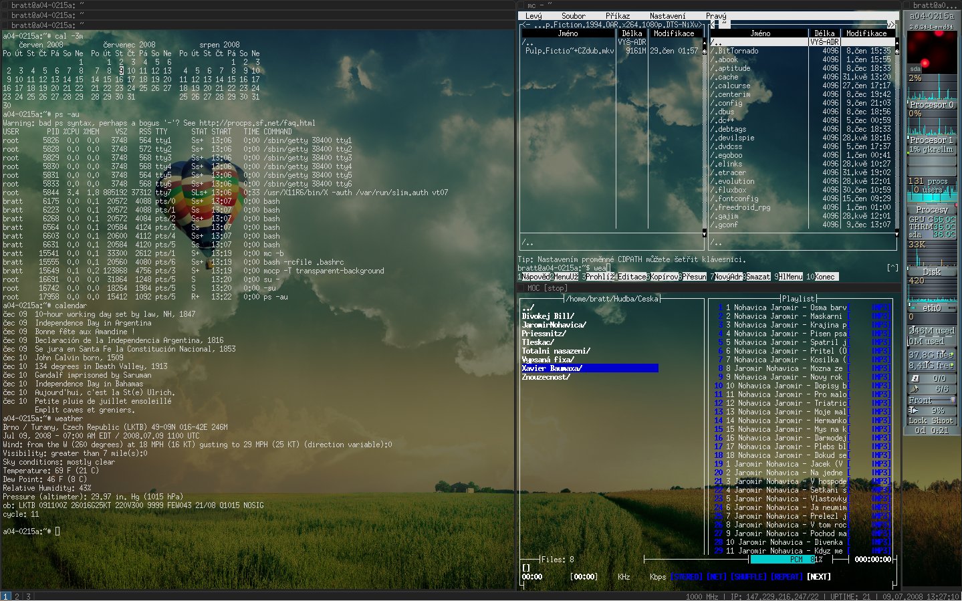Click the Shoot screenshot icon in gkrellm
962x601 pixels.
(943, 420)
